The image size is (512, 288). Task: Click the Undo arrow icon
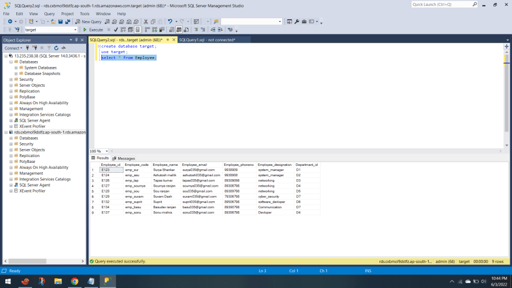(x=170, y=22)
